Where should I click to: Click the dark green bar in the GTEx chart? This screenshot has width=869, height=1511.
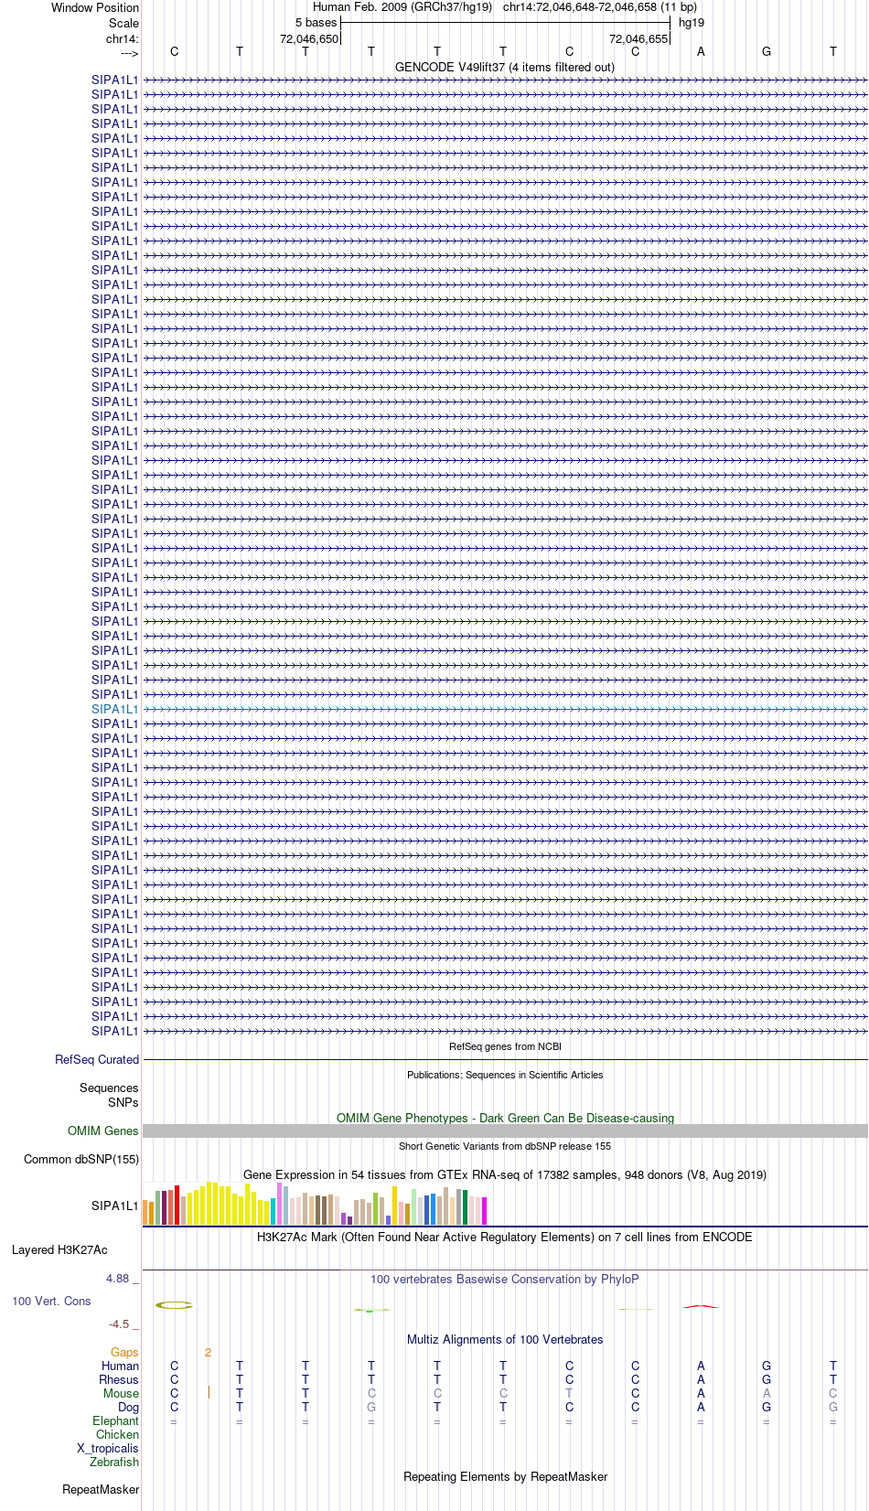click(x=465, y=1207)
